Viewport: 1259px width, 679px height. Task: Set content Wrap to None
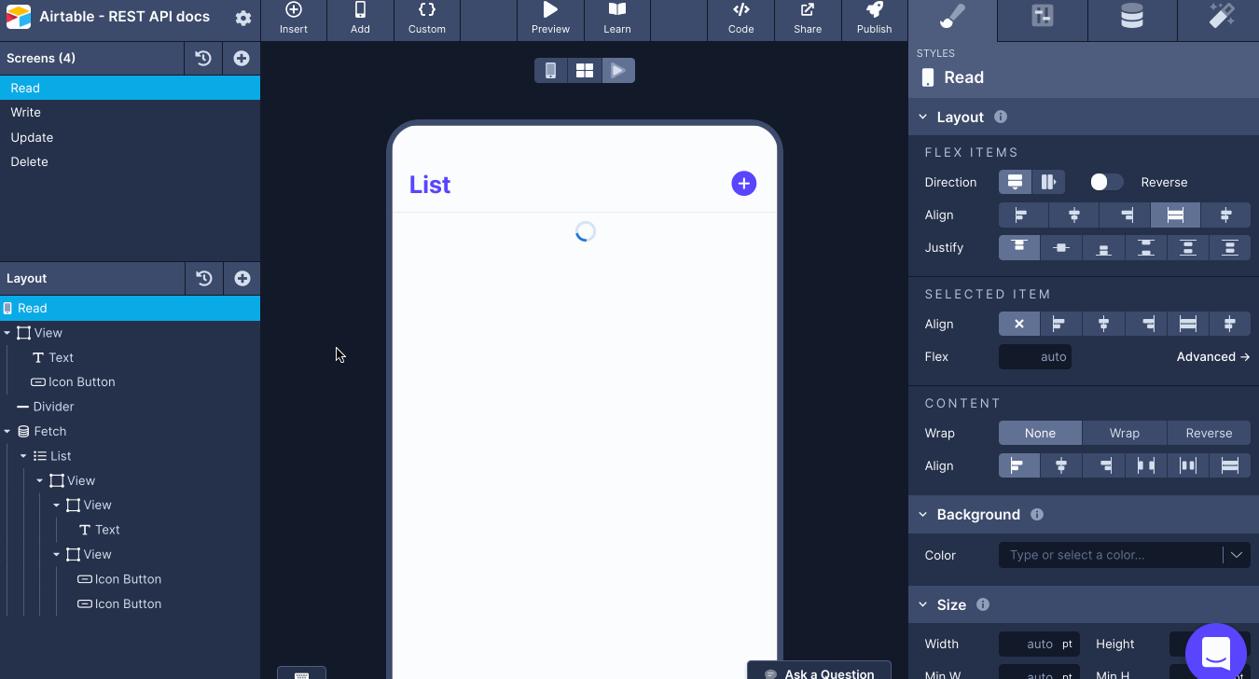pos(1040,434)
